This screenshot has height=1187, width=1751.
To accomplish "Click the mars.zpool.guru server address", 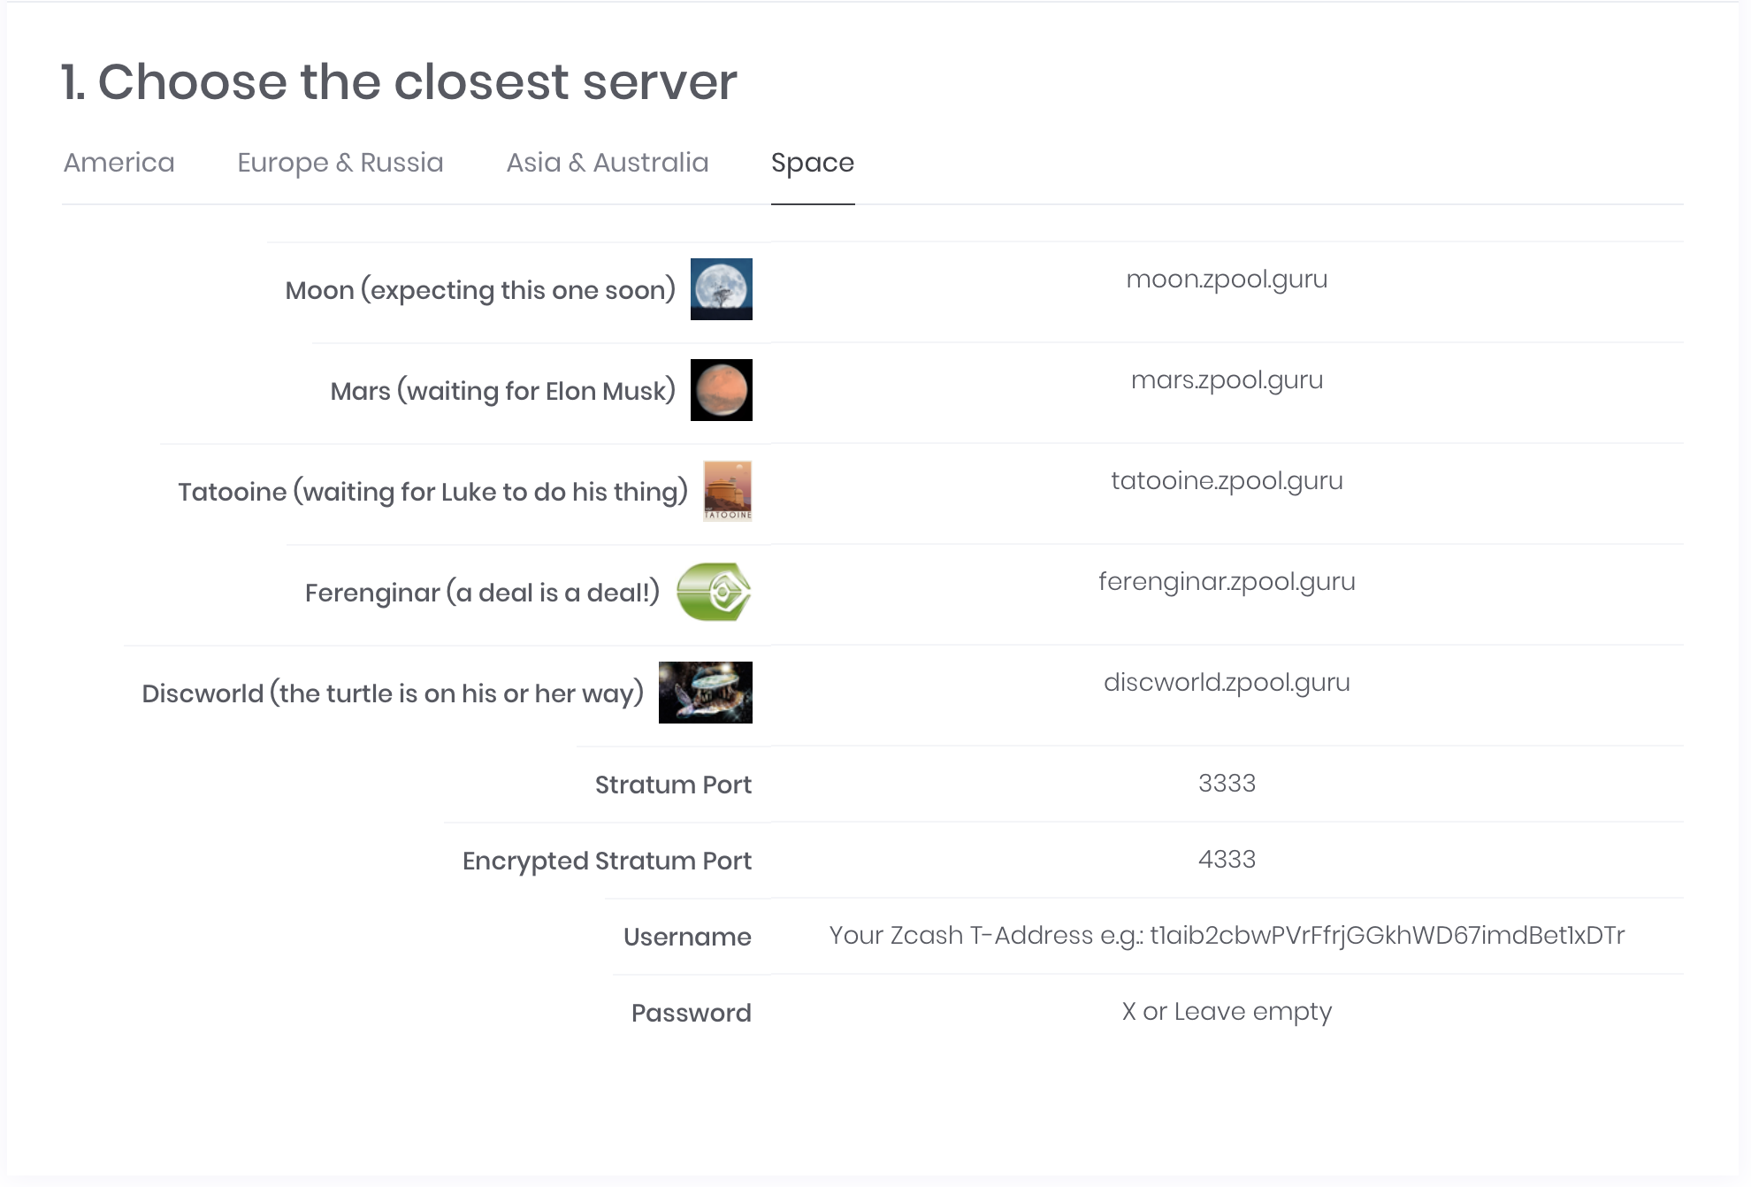I will (x=1226, y=380).
